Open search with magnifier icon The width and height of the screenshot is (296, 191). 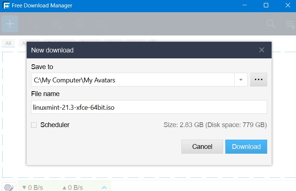click(270, 24)
